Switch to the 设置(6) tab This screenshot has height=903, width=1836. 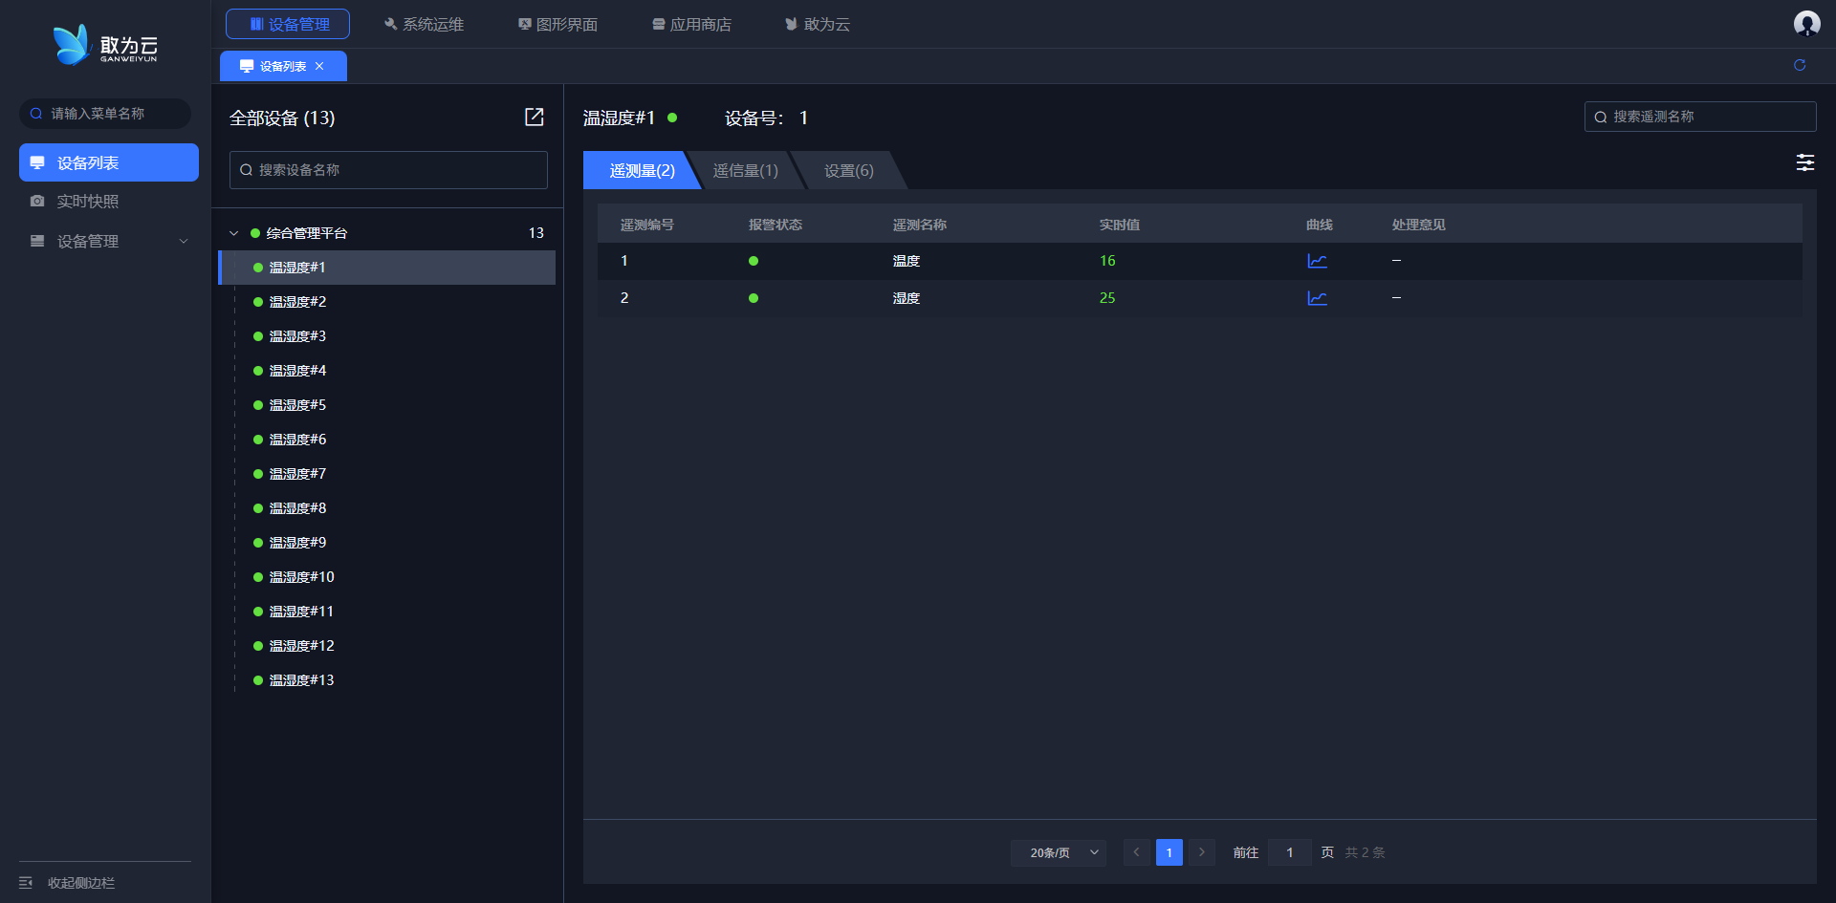tap(848, 171)
